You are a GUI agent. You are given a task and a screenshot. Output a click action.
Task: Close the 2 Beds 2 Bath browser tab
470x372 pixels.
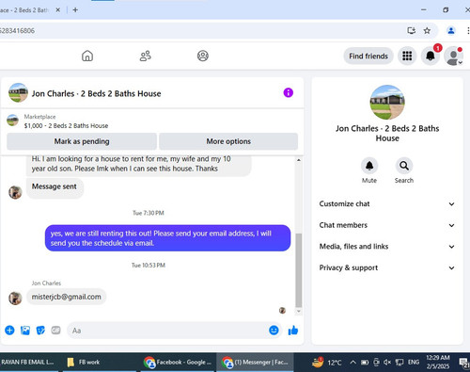[58, 10]
